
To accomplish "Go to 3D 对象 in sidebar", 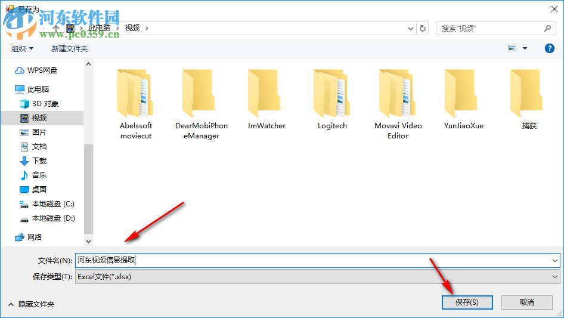I will 39,104.
